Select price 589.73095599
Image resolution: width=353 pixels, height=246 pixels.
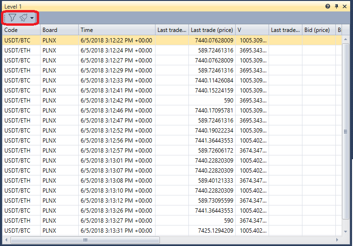216,201
